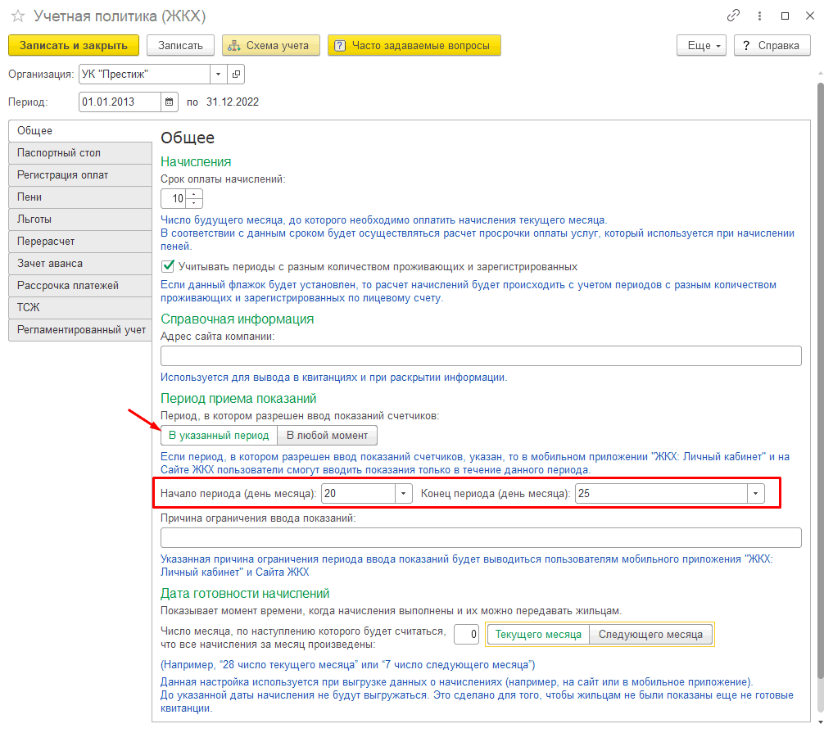Open the more options vertical dots menu
Screen dimensions: 824x733
pos(759,16)
